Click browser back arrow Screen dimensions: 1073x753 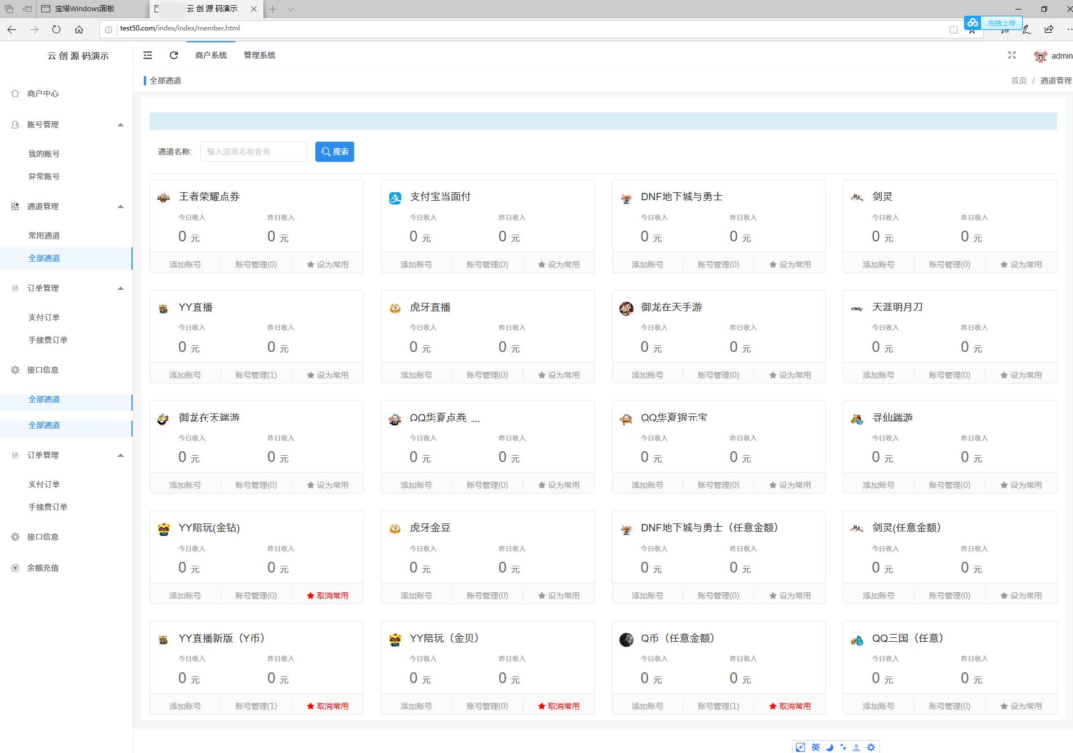(x=11, y=29)
